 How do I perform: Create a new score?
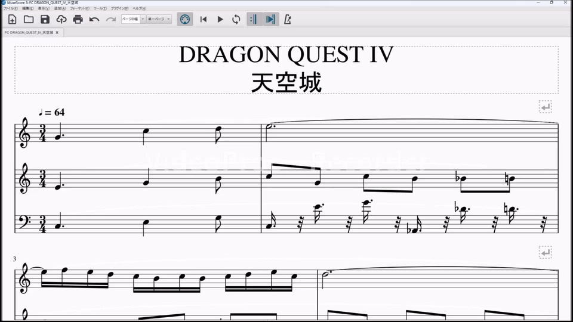pos(12,19)
